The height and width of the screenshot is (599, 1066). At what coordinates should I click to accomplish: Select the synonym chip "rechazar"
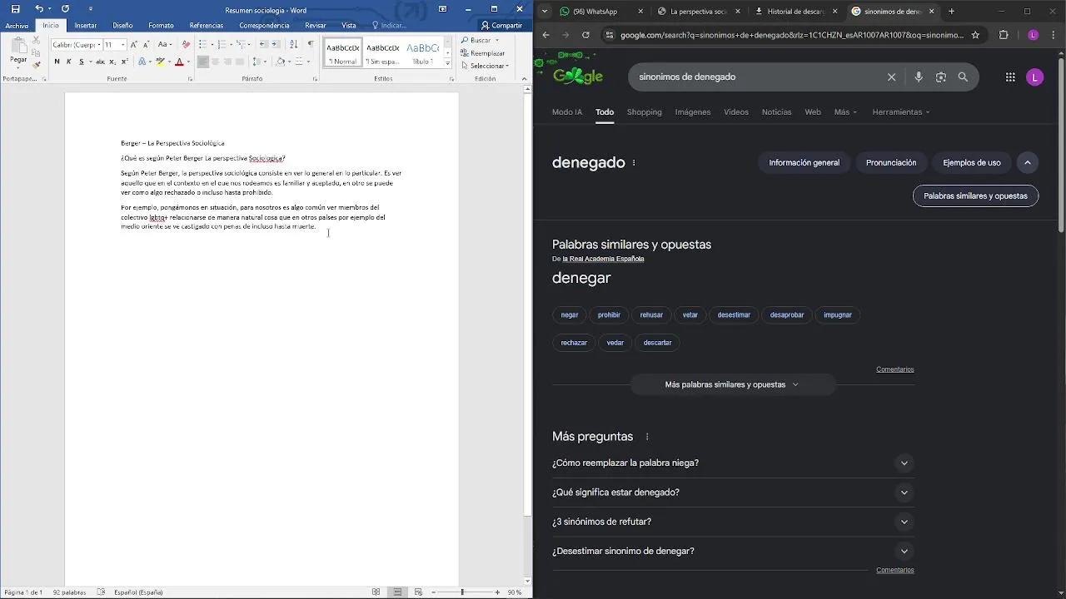click(x=574, y=343)
